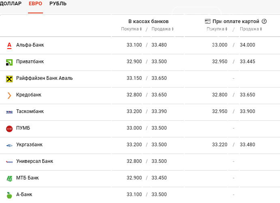280x203 pixels.
Task: Click the Кредобанк orange chevron logo
Action: 9,95
